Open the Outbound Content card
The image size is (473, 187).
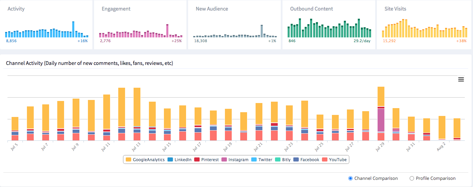coord(329,24)
